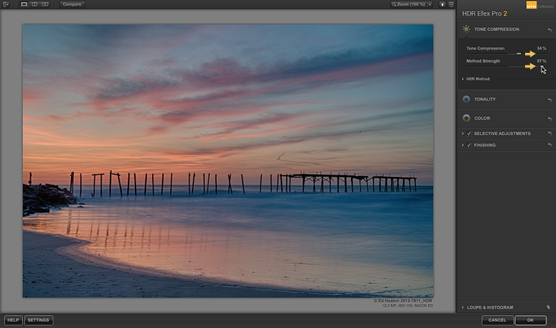Select single image view mode
This screenshot has height=328, width=556.
click(24, 4)
